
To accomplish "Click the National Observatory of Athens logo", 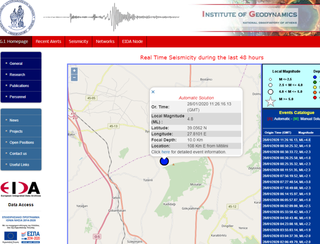I will (x=17, y=17).
